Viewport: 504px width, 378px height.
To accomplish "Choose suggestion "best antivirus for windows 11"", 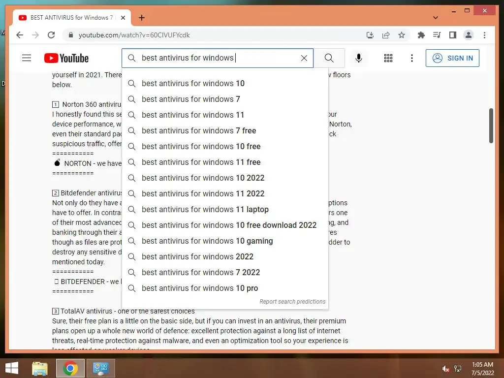I will pyautogui.click(x=225, y=115).
